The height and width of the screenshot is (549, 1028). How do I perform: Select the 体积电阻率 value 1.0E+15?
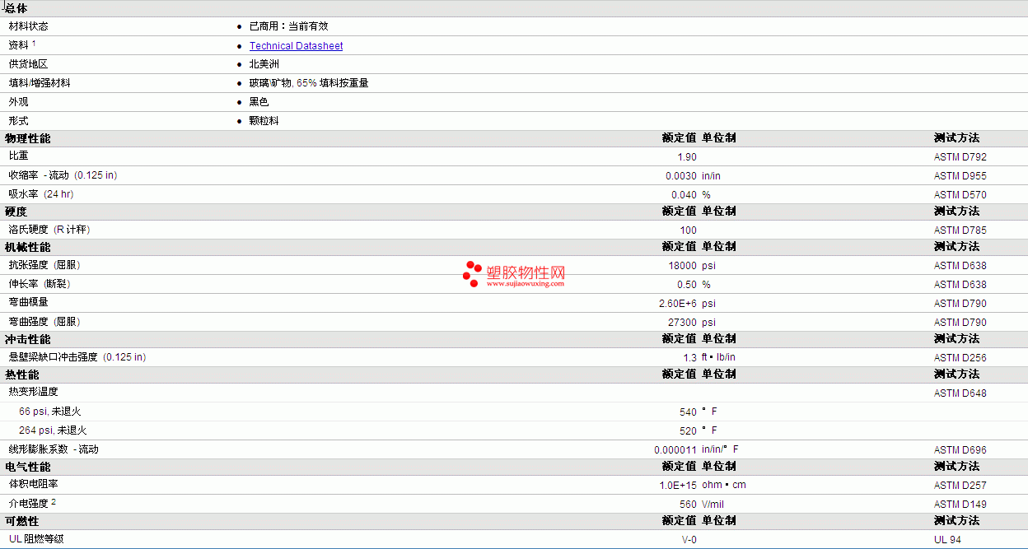(x=678, y=486)
